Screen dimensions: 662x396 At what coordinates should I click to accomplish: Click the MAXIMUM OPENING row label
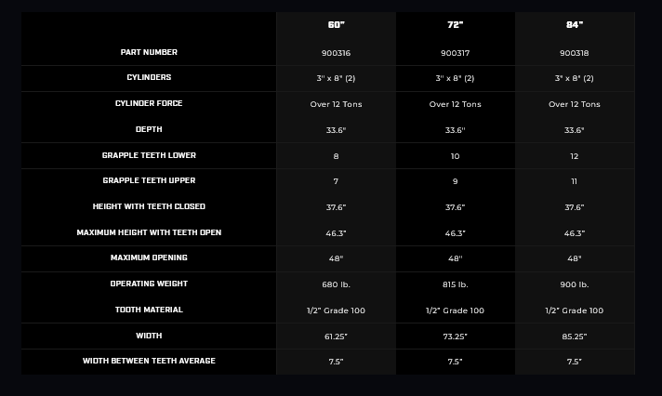(149, 257)
